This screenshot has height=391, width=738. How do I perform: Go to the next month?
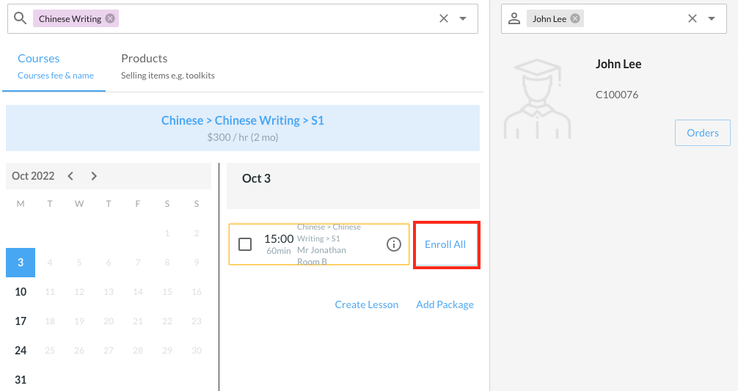pos(94,176)
